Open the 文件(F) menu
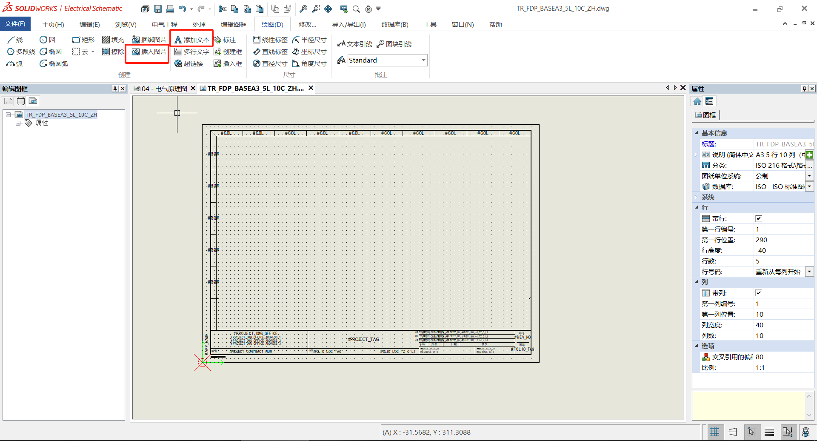Screen dimensions: 817x441 pos(15,24)
